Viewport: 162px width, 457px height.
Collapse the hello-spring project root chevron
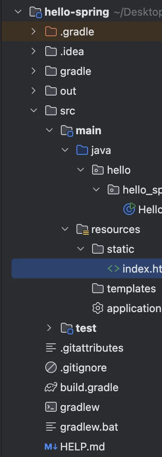click(x=18, y=12)
